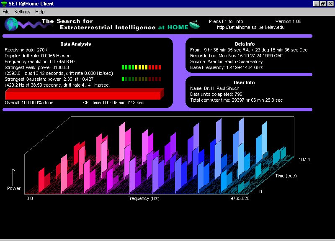Restore down the SETI@Home Client window
This screenshot has height=241, width=335.
(x=323, y=4)
